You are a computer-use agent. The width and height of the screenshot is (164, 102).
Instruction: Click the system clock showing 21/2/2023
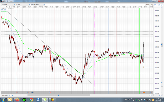(x=158, y=100)
